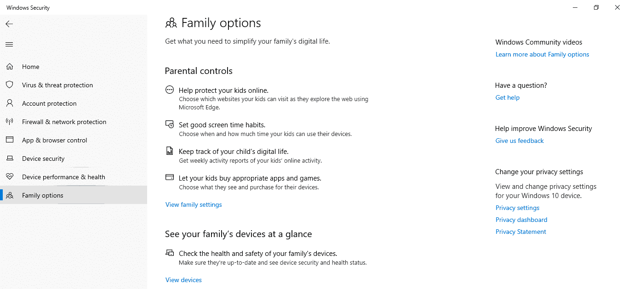
Task: Select Home in the navigation sidebar
Action: point(30,66)
